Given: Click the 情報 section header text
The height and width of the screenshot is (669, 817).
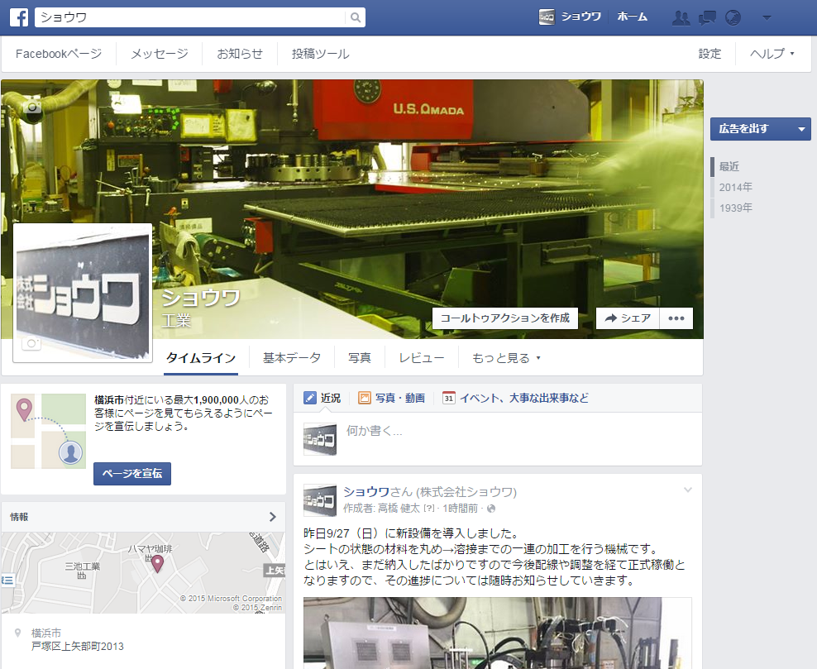Looking at the screenshot, I should click(x=19, y=517).
